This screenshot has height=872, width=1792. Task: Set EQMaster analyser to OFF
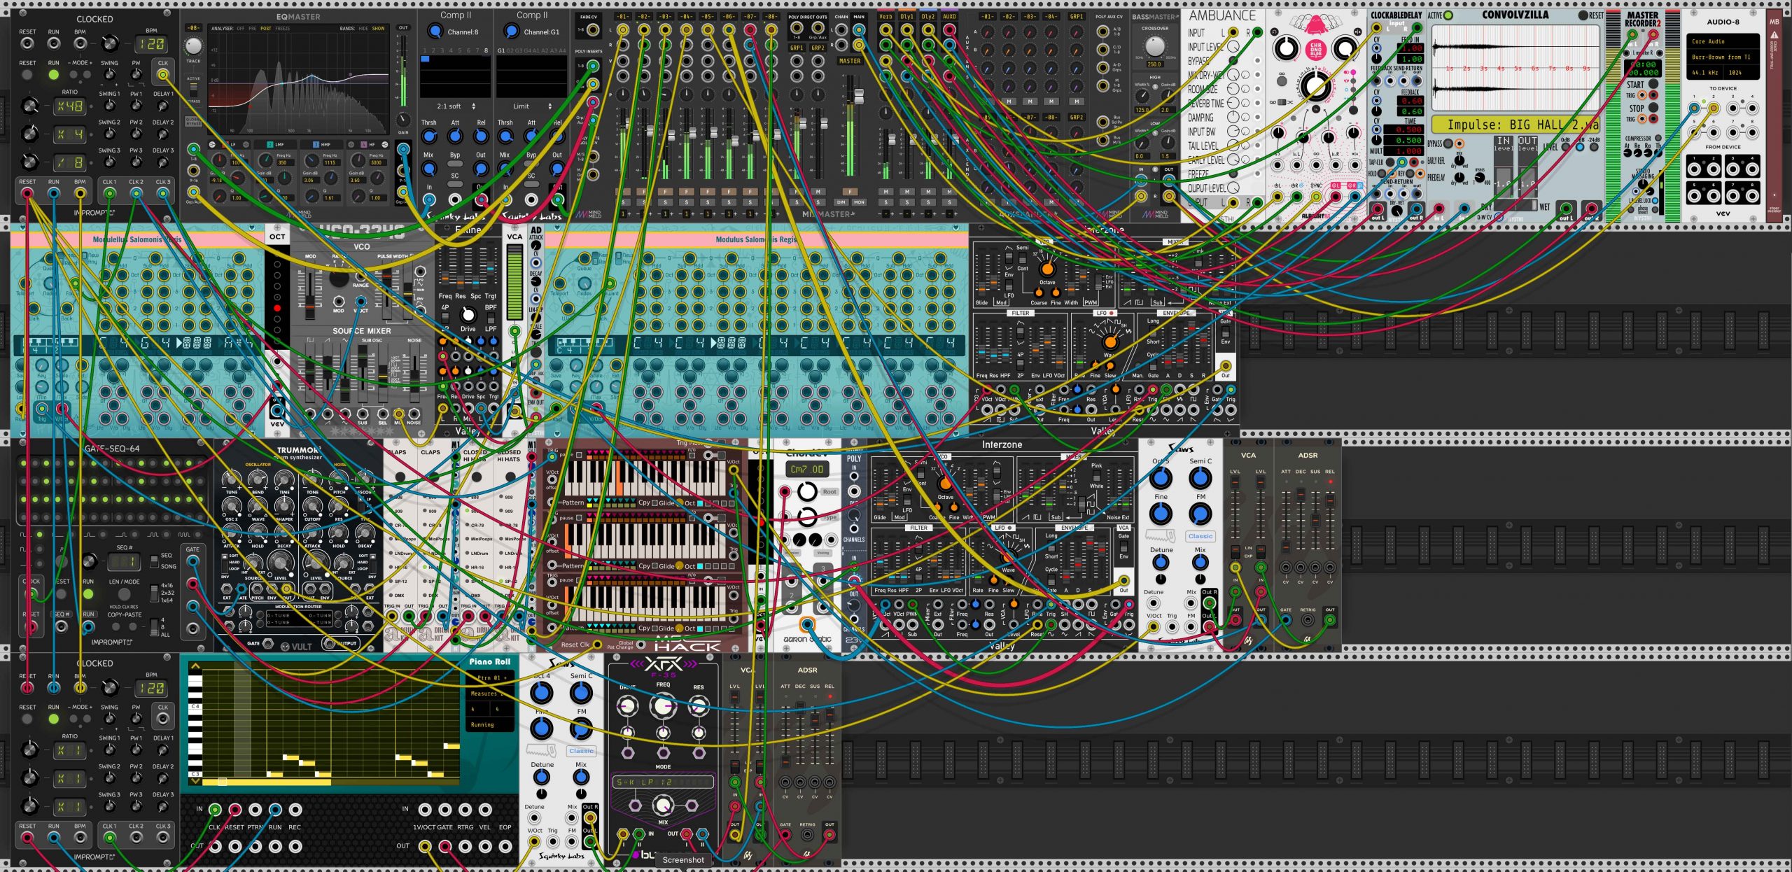point(240,29)
